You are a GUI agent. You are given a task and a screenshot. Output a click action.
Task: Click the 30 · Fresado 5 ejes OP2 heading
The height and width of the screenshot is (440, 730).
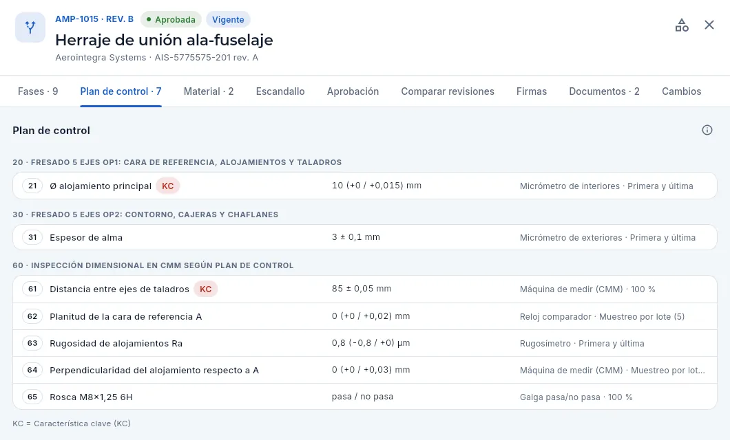click(145, 214)
